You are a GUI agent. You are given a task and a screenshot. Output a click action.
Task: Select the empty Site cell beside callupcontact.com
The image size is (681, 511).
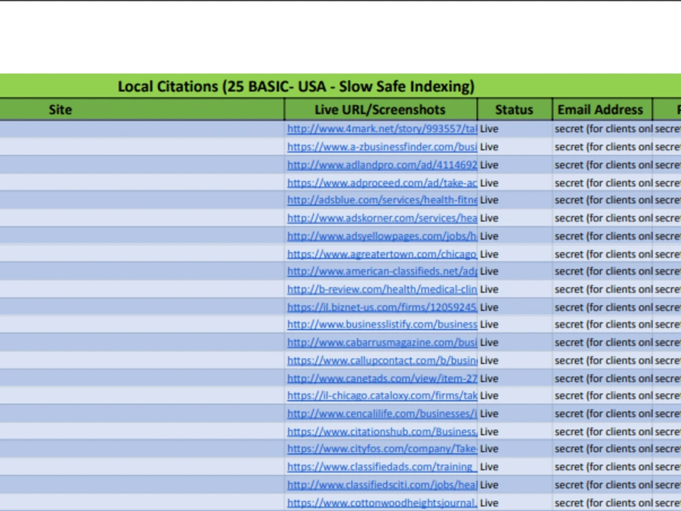point(142,360)
